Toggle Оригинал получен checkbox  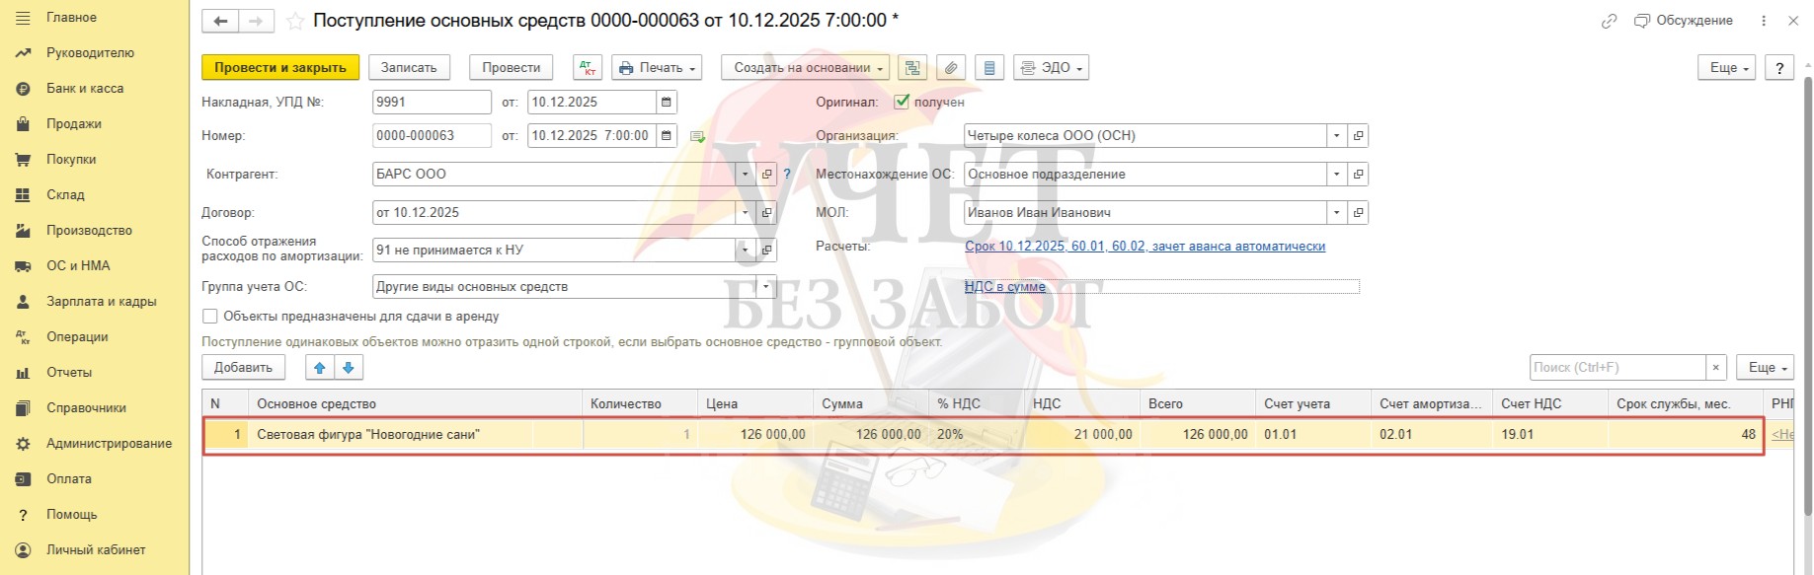[901, 102]
